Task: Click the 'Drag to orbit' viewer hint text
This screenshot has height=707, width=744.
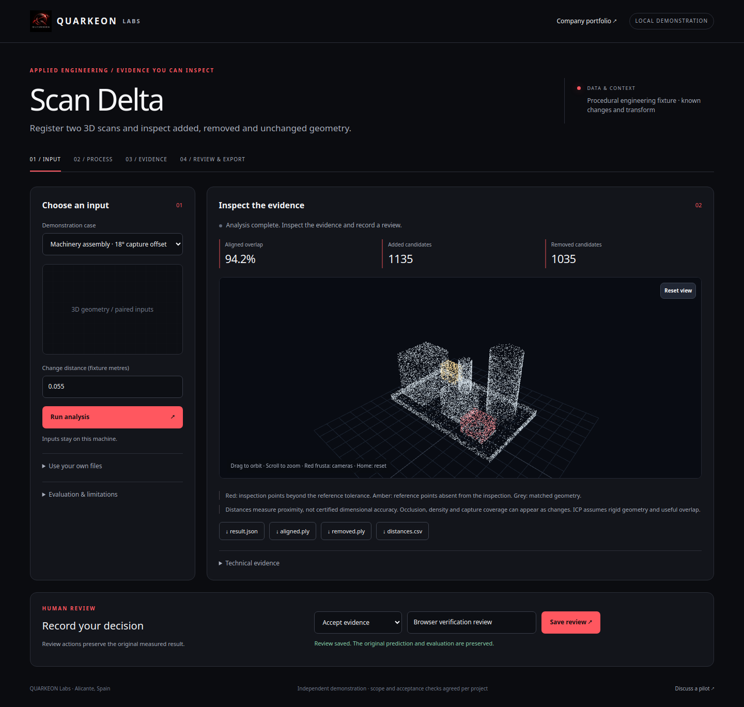Action: pyautogui.click(x=308, y=466)
